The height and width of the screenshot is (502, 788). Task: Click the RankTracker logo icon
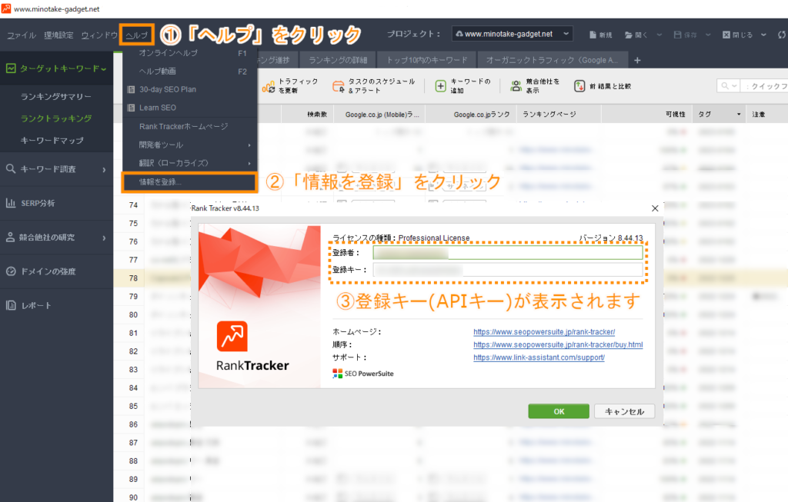[x=232, y=337]
